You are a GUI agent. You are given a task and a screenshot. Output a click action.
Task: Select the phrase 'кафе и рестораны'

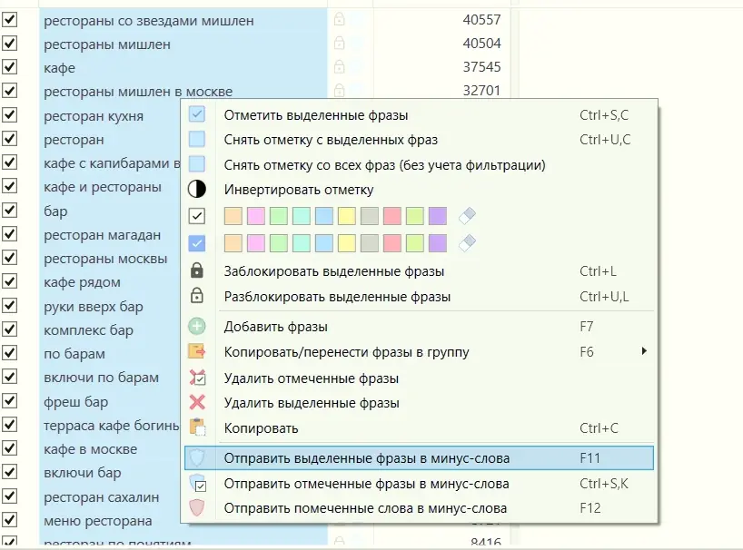tap(103, 186)
